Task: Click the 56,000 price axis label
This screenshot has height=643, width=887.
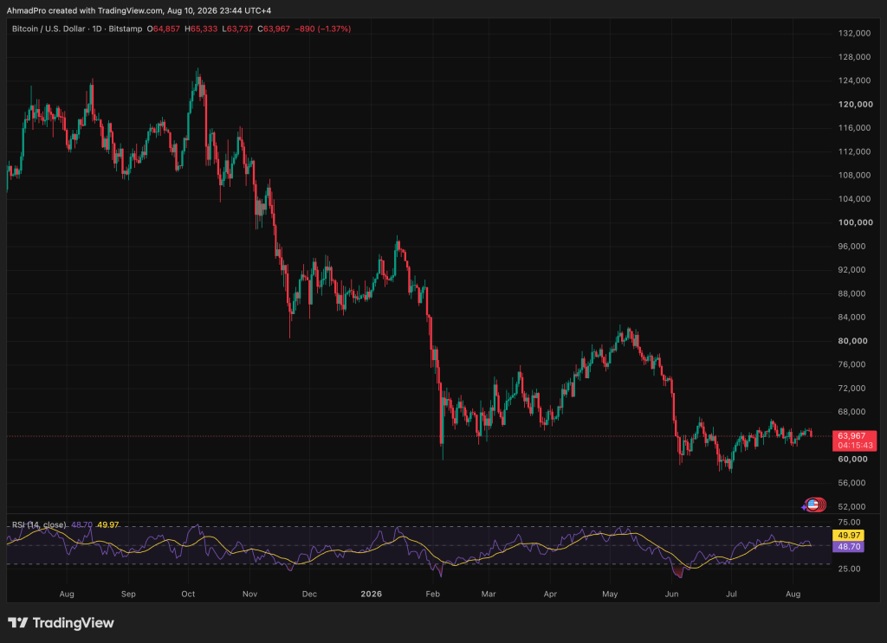Action: [852, 483]
